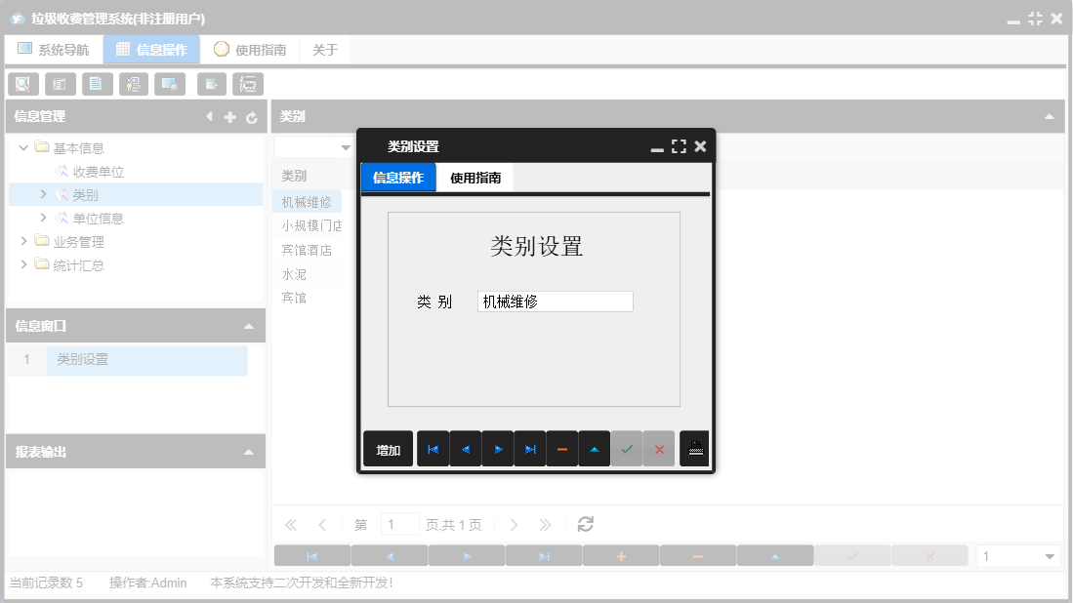Viewport: 1073px width, 603px height.
Task: Open the preview/search icon on the main toolbar
Action: [x=22, y=84]
